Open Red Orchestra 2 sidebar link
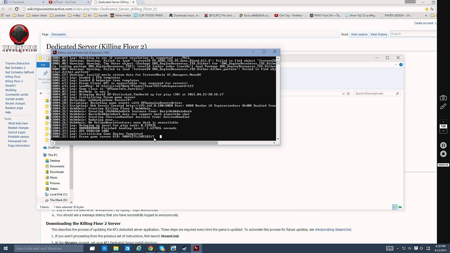 [15, 68]
